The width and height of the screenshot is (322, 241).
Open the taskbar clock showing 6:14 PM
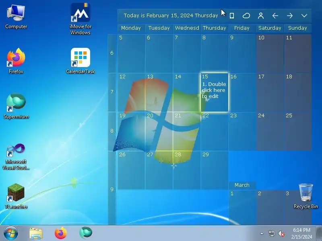(x=301, y=233)
